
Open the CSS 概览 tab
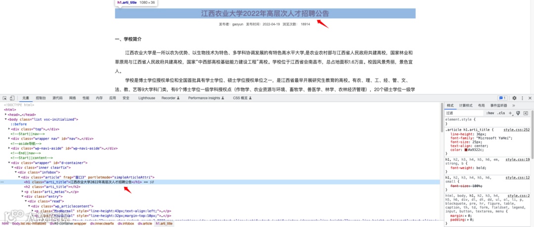(x=242, y=98)
